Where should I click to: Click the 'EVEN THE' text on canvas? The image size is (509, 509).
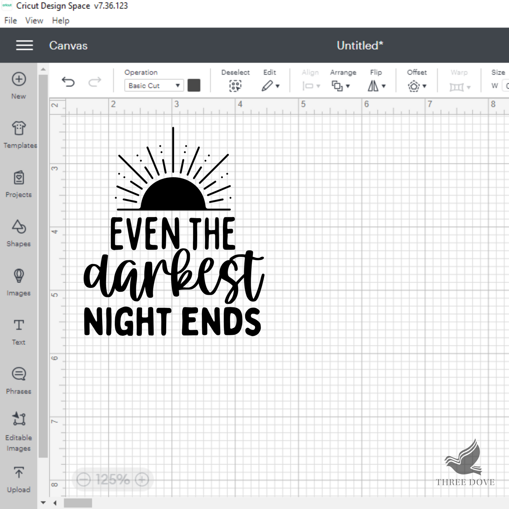pos(173,234)
